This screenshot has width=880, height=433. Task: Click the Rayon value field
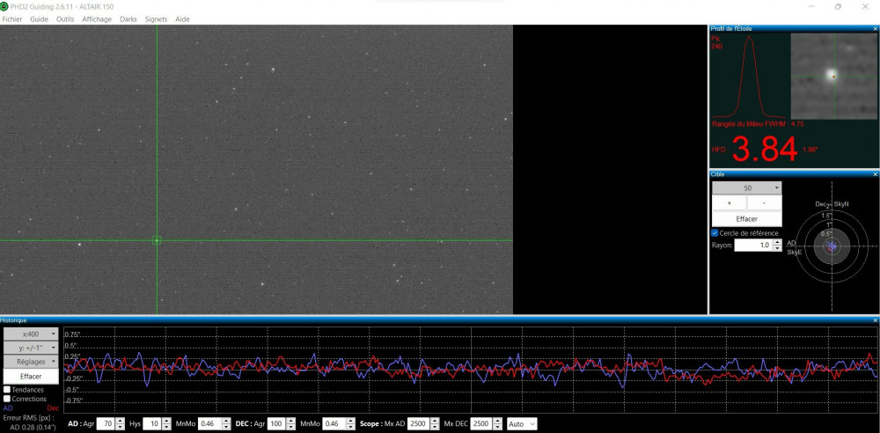753,246
